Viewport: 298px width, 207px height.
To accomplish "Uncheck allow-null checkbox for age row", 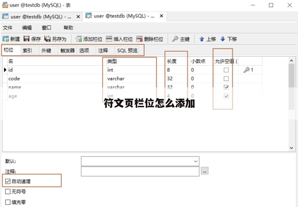I will coord(226,96).
